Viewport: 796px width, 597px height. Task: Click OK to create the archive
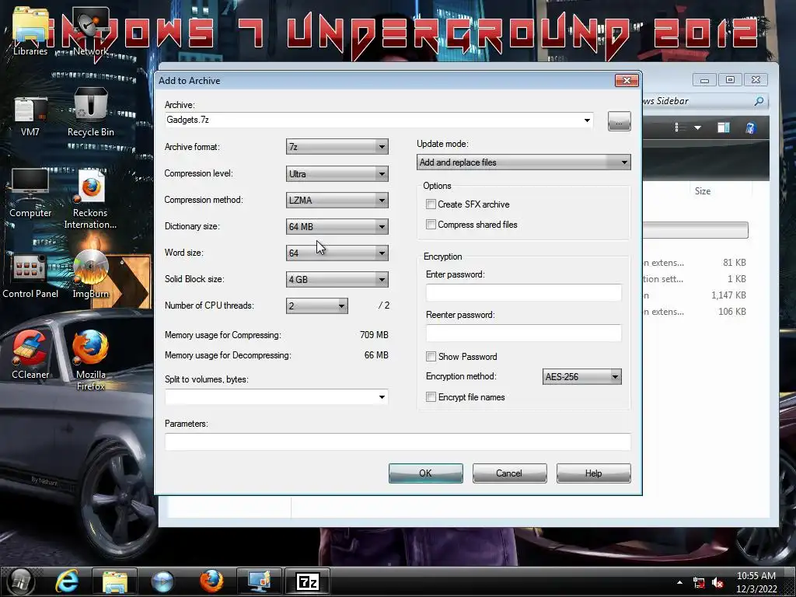[x=425, y=473]
